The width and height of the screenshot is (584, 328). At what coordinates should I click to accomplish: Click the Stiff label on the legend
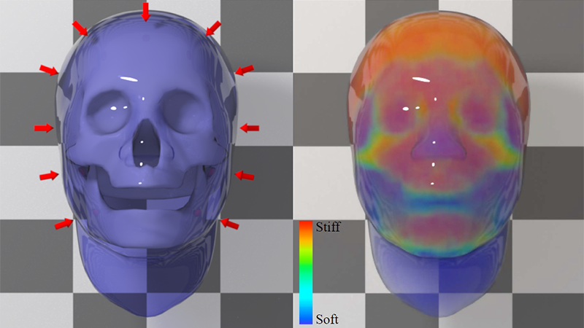click(328, 227)
